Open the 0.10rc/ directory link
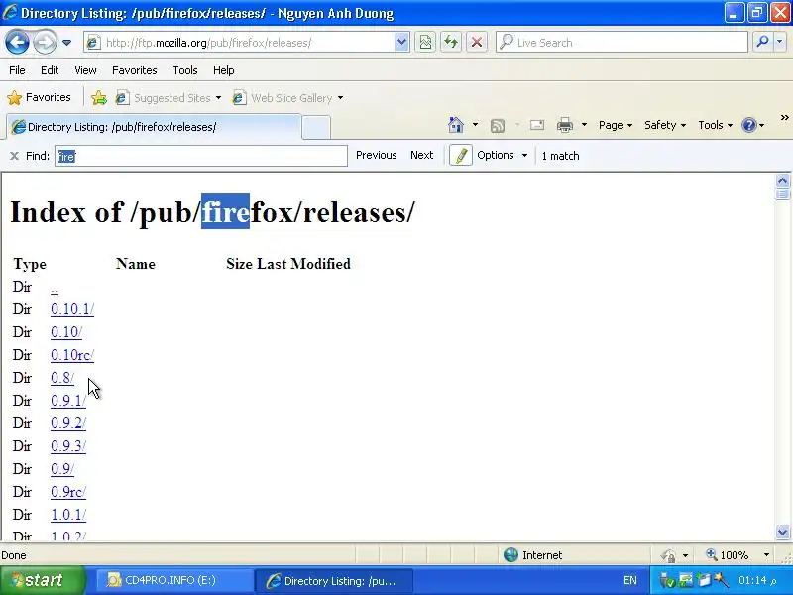This screenshot has height=595, width=793. [72, 355]
